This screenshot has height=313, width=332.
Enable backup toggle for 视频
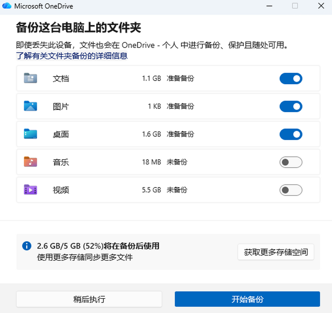click(291, 190)
